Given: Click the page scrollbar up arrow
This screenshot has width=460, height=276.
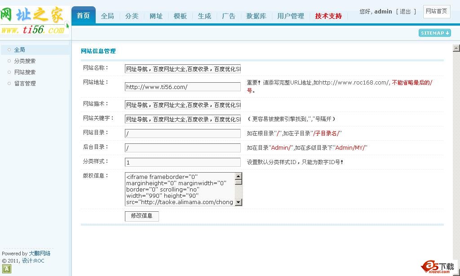Looking at the screenshot, I should click(x=456, y=48).
